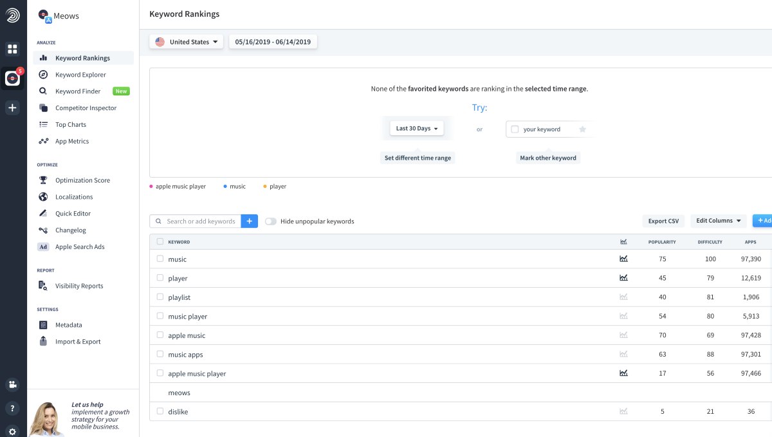This screenshot has width=772, height=437.
Task: Click the App Radar logo icon
Action: point(13,16)
